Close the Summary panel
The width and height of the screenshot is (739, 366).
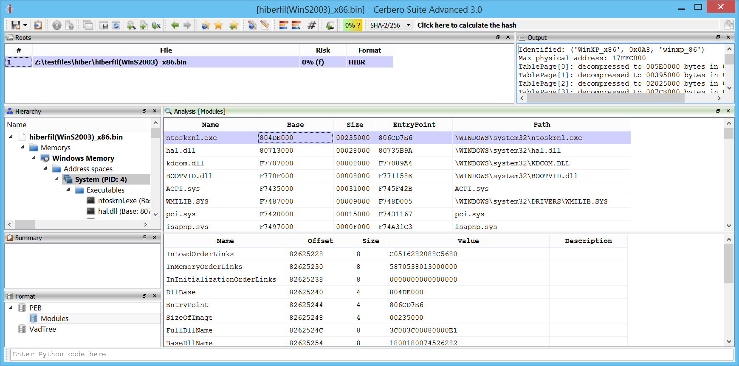pyautogui.click(x=155, y=237)
